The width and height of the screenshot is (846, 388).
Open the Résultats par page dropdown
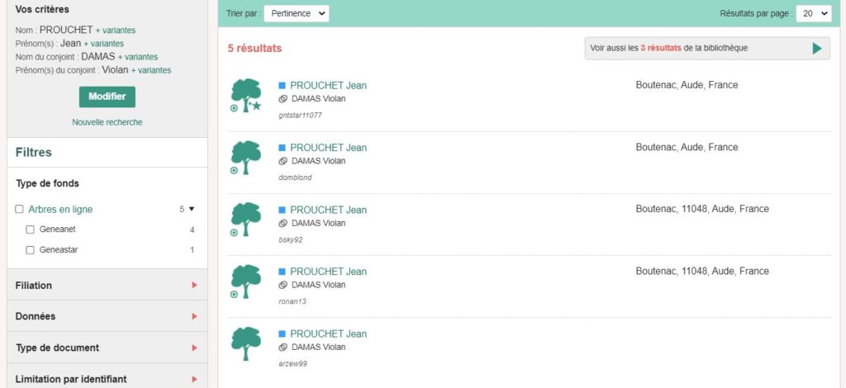(x=814, y=13)
